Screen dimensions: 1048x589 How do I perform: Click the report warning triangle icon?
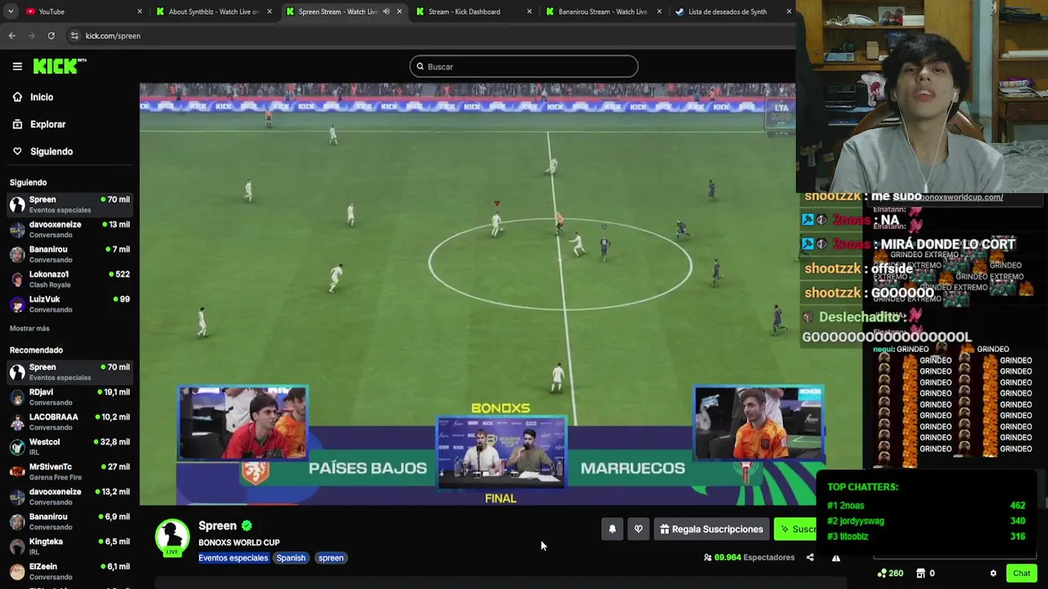[x=836, y=558]
